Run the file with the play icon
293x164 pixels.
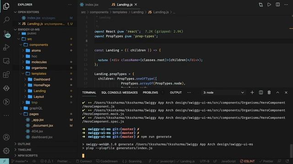(269, 5)
